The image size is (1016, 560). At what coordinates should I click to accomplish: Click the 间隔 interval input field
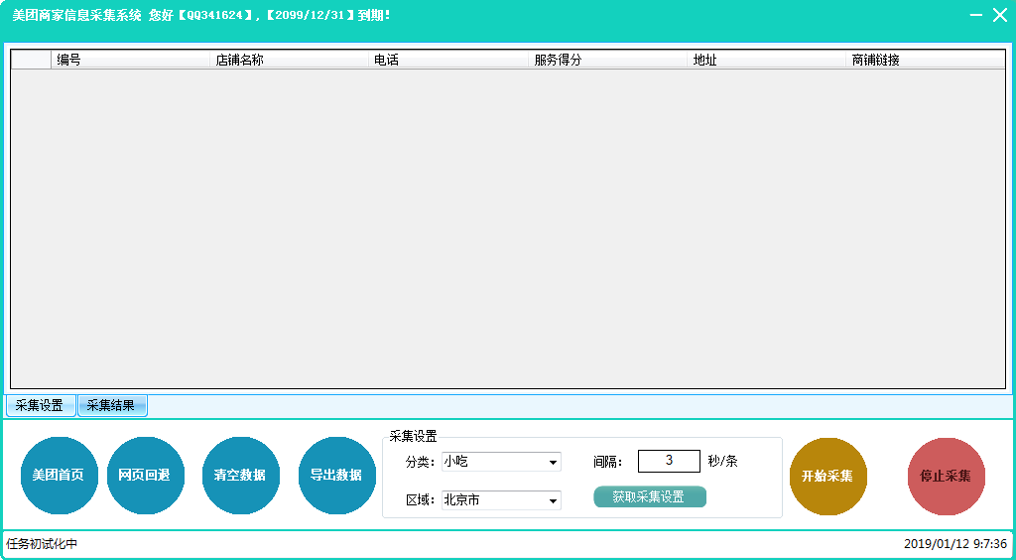tap(669, 461)
